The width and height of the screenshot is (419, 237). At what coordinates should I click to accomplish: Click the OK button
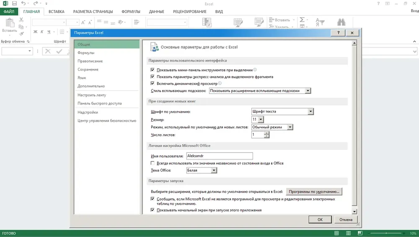pos(320,219)
